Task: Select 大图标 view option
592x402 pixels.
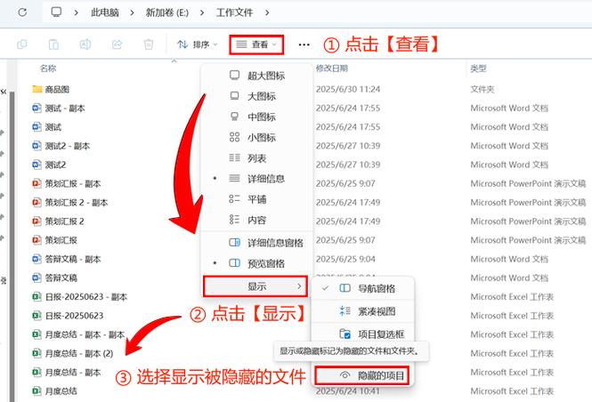Action: [x=256, y=96]
